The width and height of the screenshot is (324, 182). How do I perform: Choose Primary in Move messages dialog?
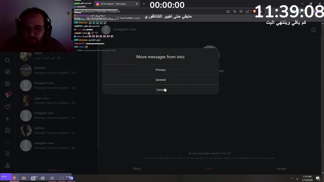click(160, 70)
